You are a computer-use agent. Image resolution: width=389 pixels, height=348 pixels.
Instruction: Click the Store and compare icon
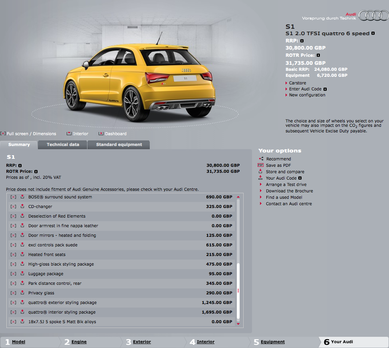pos(261,172)
